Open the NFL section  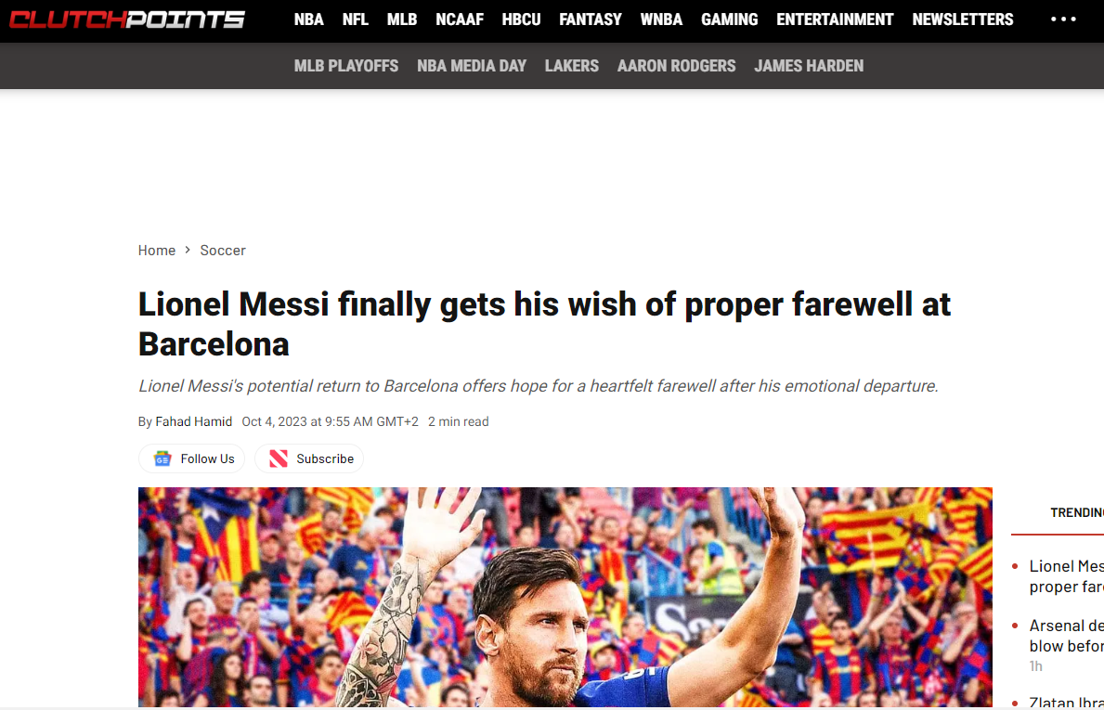(355, 19)
